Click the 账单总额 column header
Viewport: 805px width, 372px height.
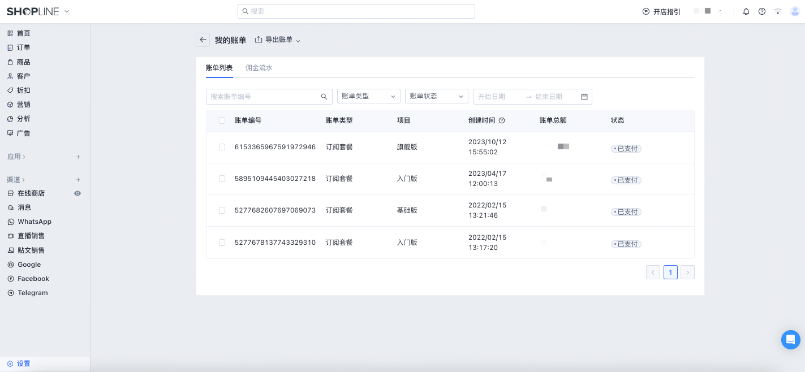553,120
